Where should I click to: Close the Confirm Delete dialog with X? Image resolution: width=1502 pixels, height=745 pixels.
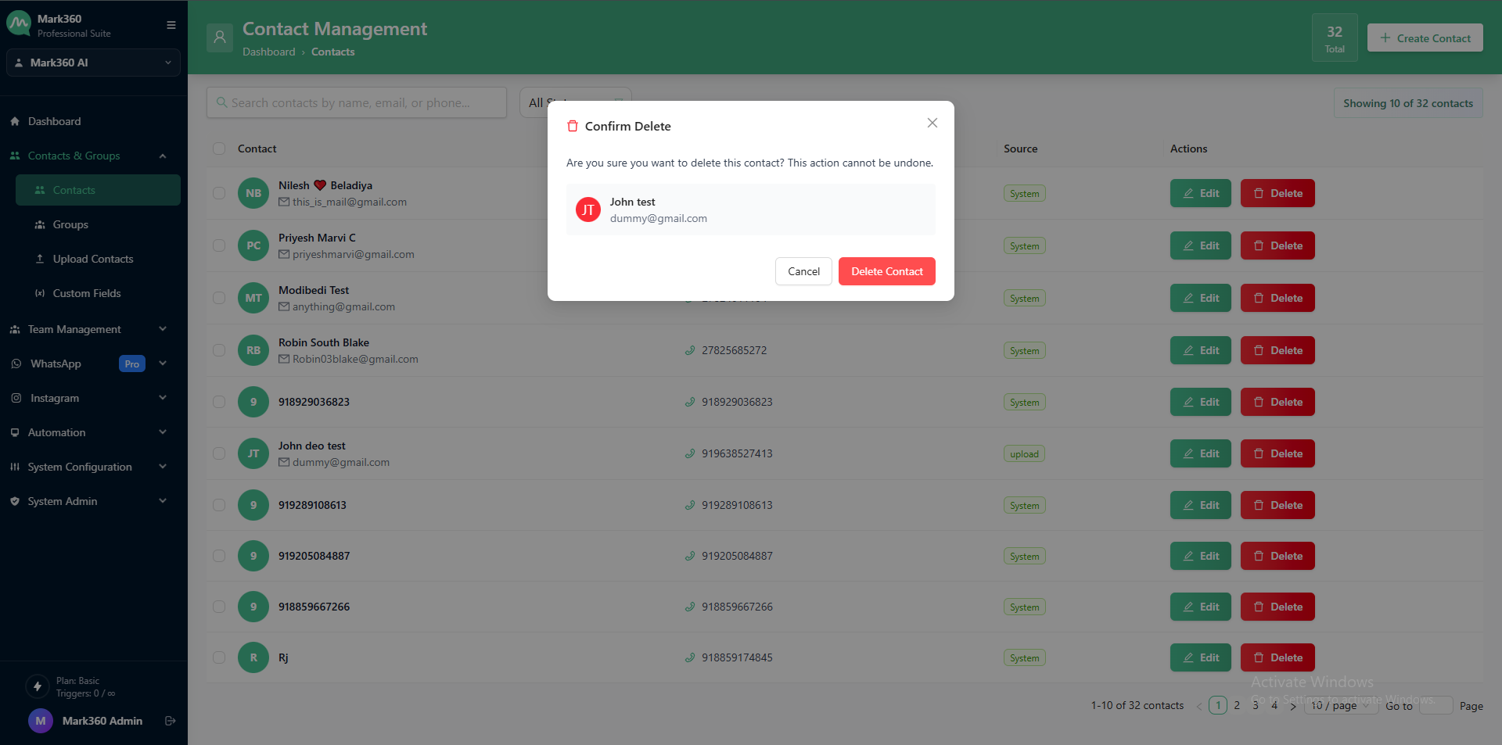click(x=932, y=123)
